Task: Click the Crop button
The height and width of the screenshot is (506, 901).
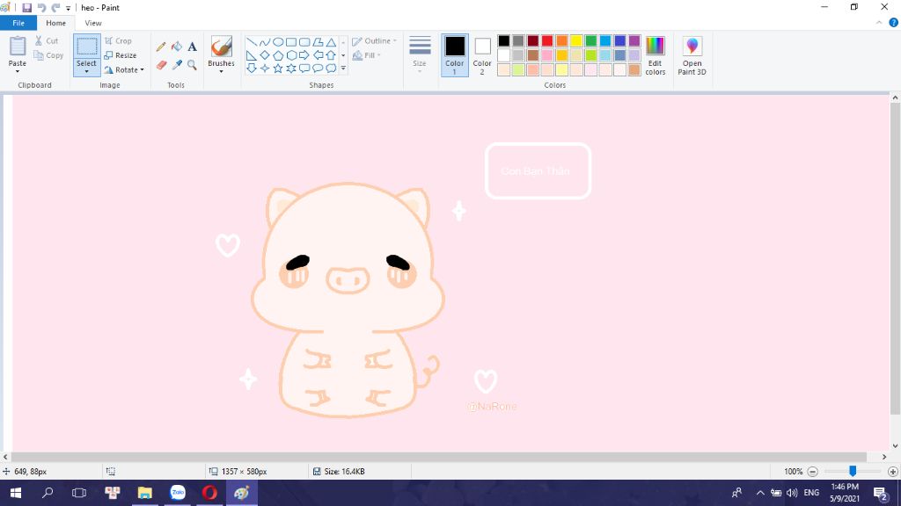Action: click(x=119, y=40)
